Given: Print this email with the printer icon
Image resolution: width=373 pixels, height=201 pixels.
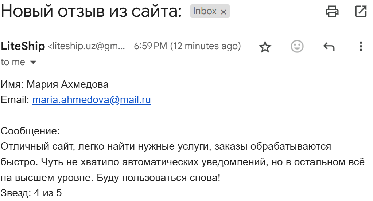Looking at the screenshot, I should point(332,11).
